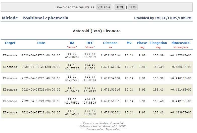This screenshot has width=197, height=133.
Task: Click the Target column header
Action: tap(10, 43)
